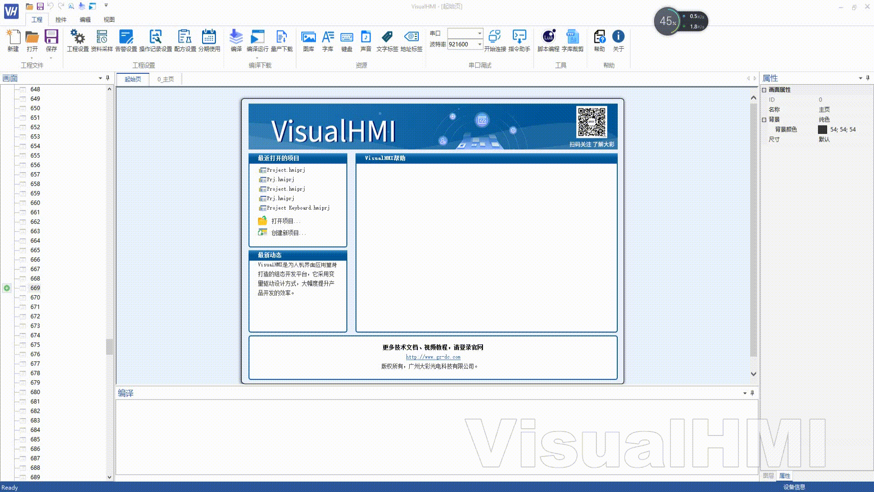Pin the 画面 panel with pushpin

(108, 78)
